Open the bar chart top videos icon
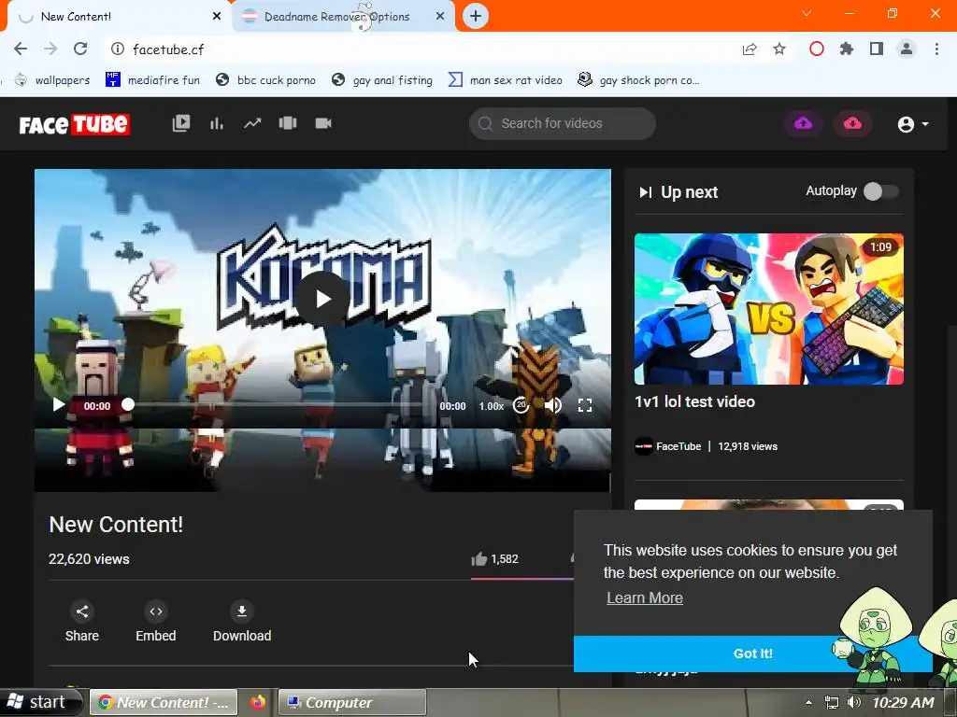 point(217,124)
